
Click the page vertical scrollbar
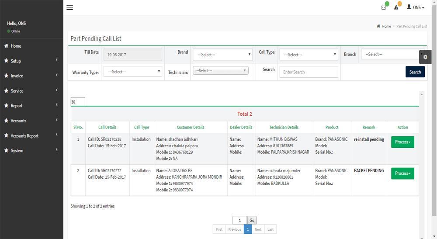(x=434, y=111)
